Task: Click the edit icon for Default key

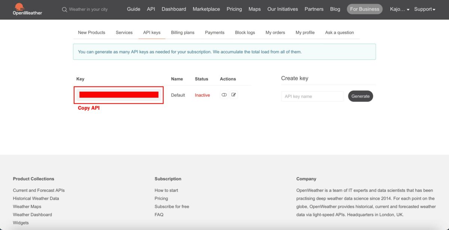Action: point(234,95)
